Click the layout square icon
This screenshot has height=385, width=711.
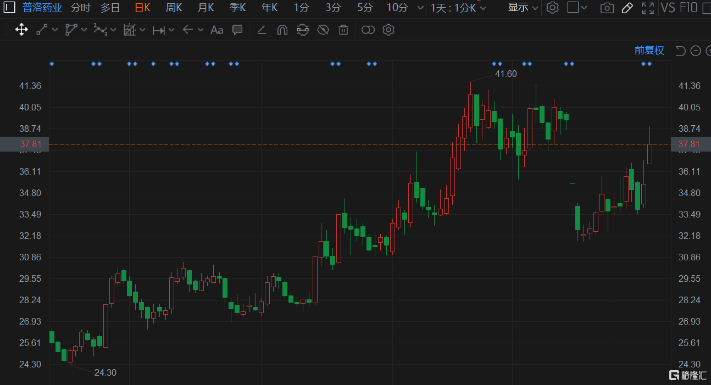pyautogui.click(x=573, y=8)
